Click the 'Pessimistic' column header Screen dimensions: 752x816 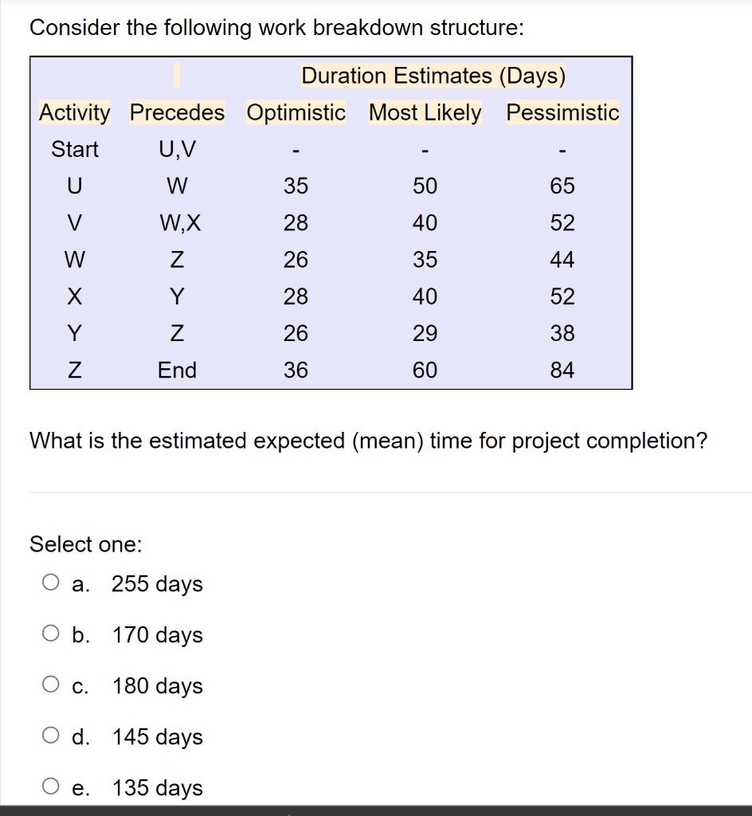562,112
